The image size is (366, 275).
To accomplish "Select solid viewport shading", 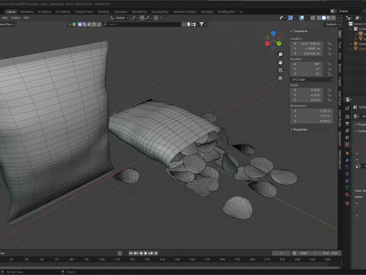I will 323,18.
